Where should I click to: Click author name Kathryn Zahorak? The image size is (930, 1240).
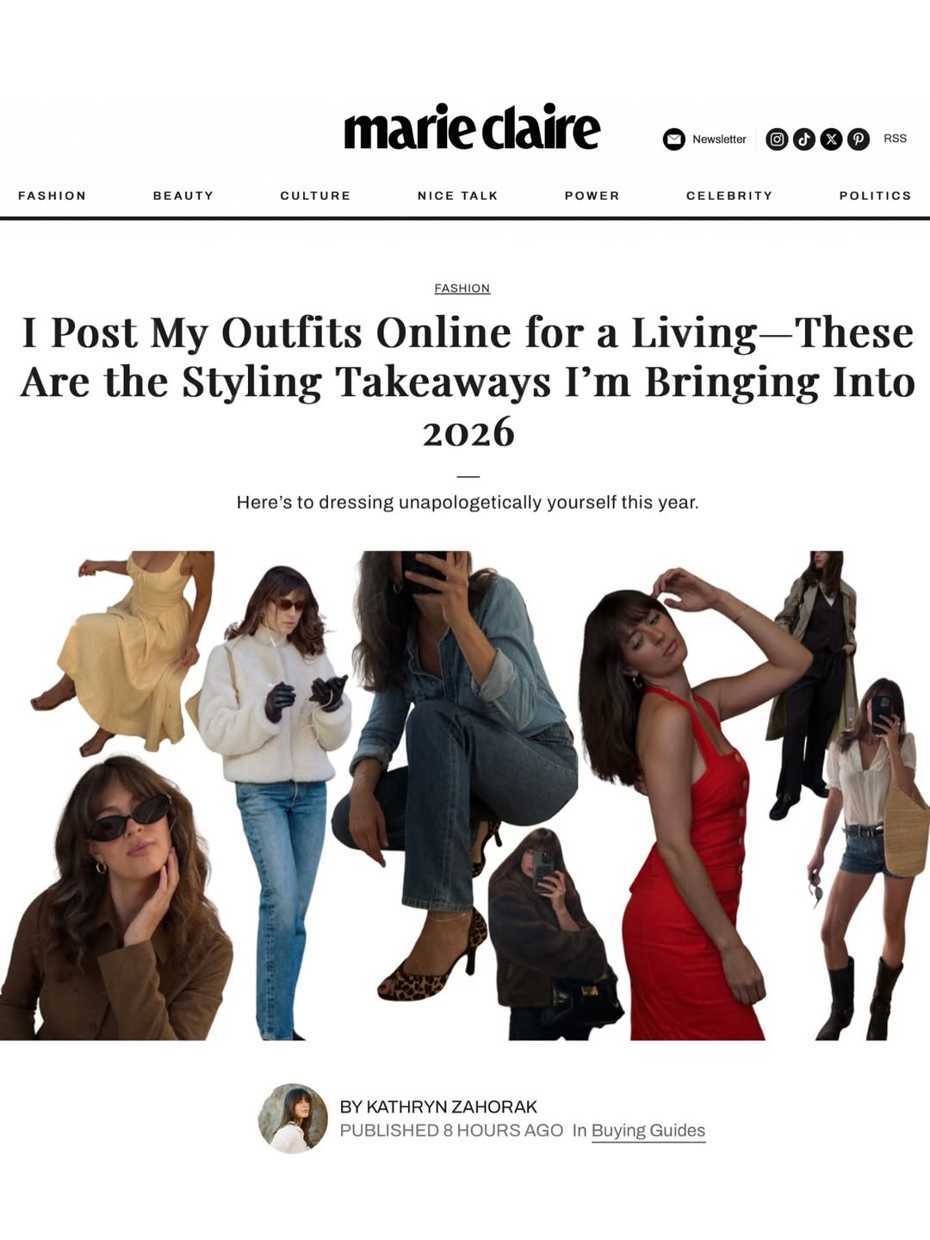point(452,1107)
